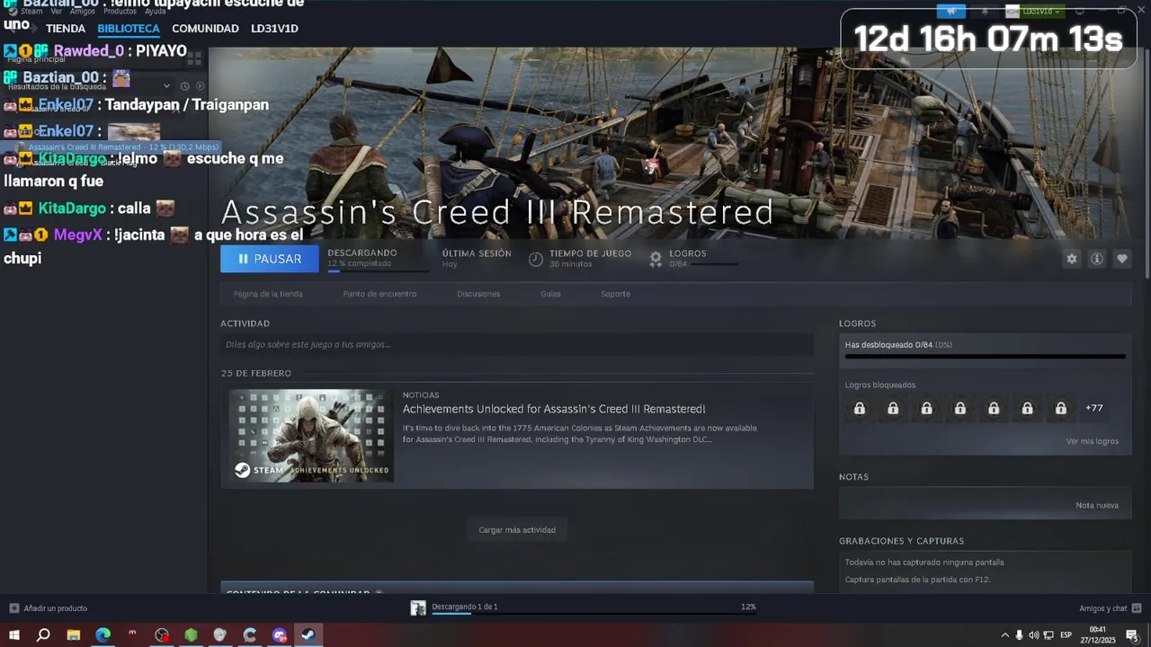Click first locked achievement padlock icon

860,408
